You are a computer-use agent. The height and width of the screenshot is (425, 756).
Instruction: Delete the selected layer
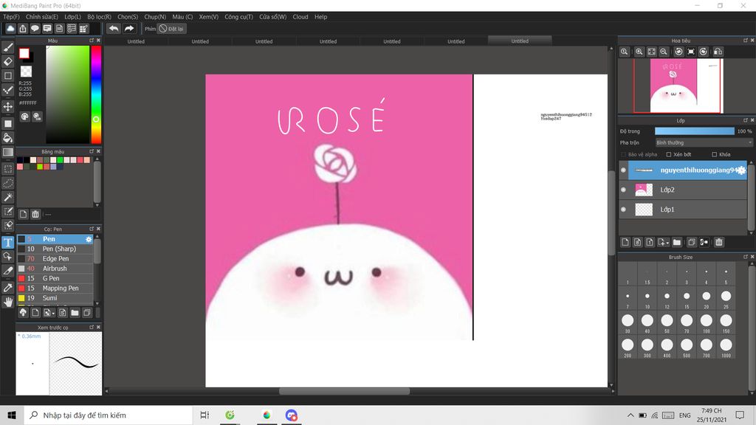coord(719,242)
